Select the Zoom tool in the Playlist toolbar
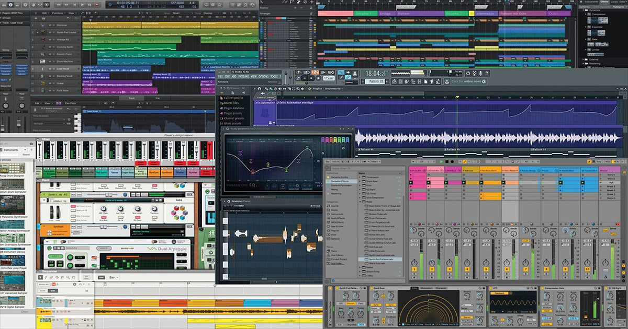This screenshot has height=329, width=628. pos(298,88)
